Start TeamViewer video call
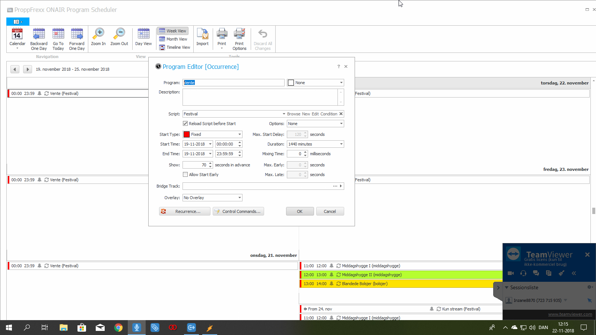 coord(511,273)
